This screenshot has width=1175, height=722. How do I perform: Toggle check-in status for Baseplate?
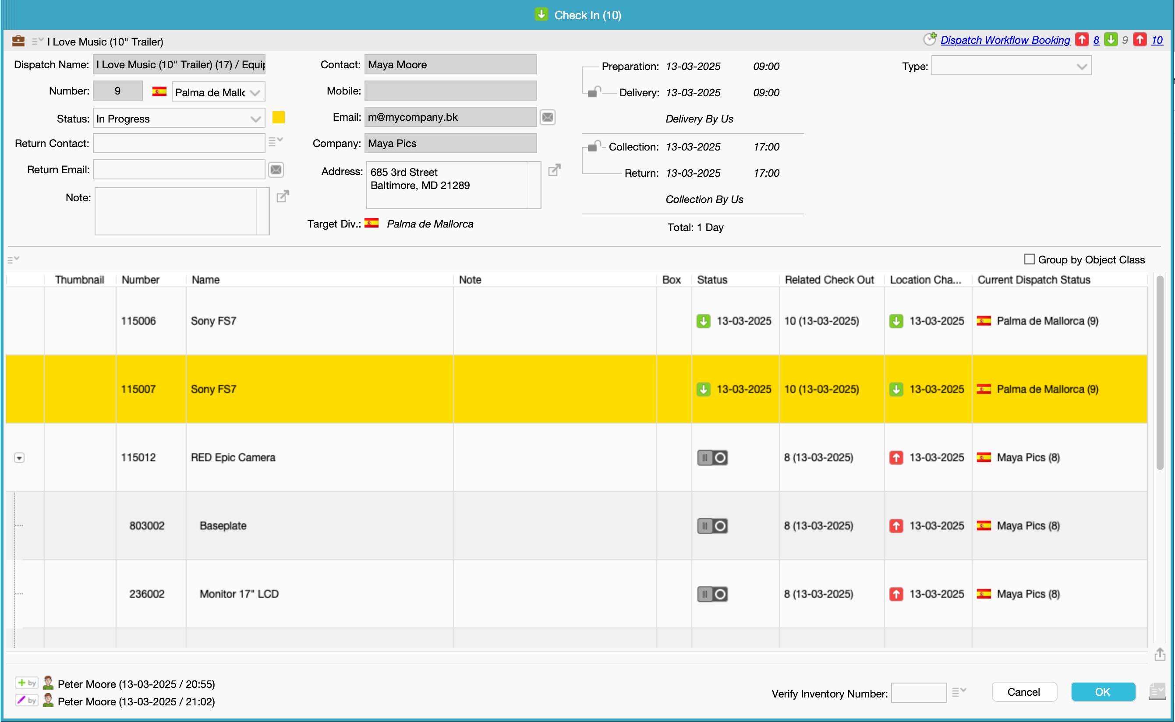(712, 526)
